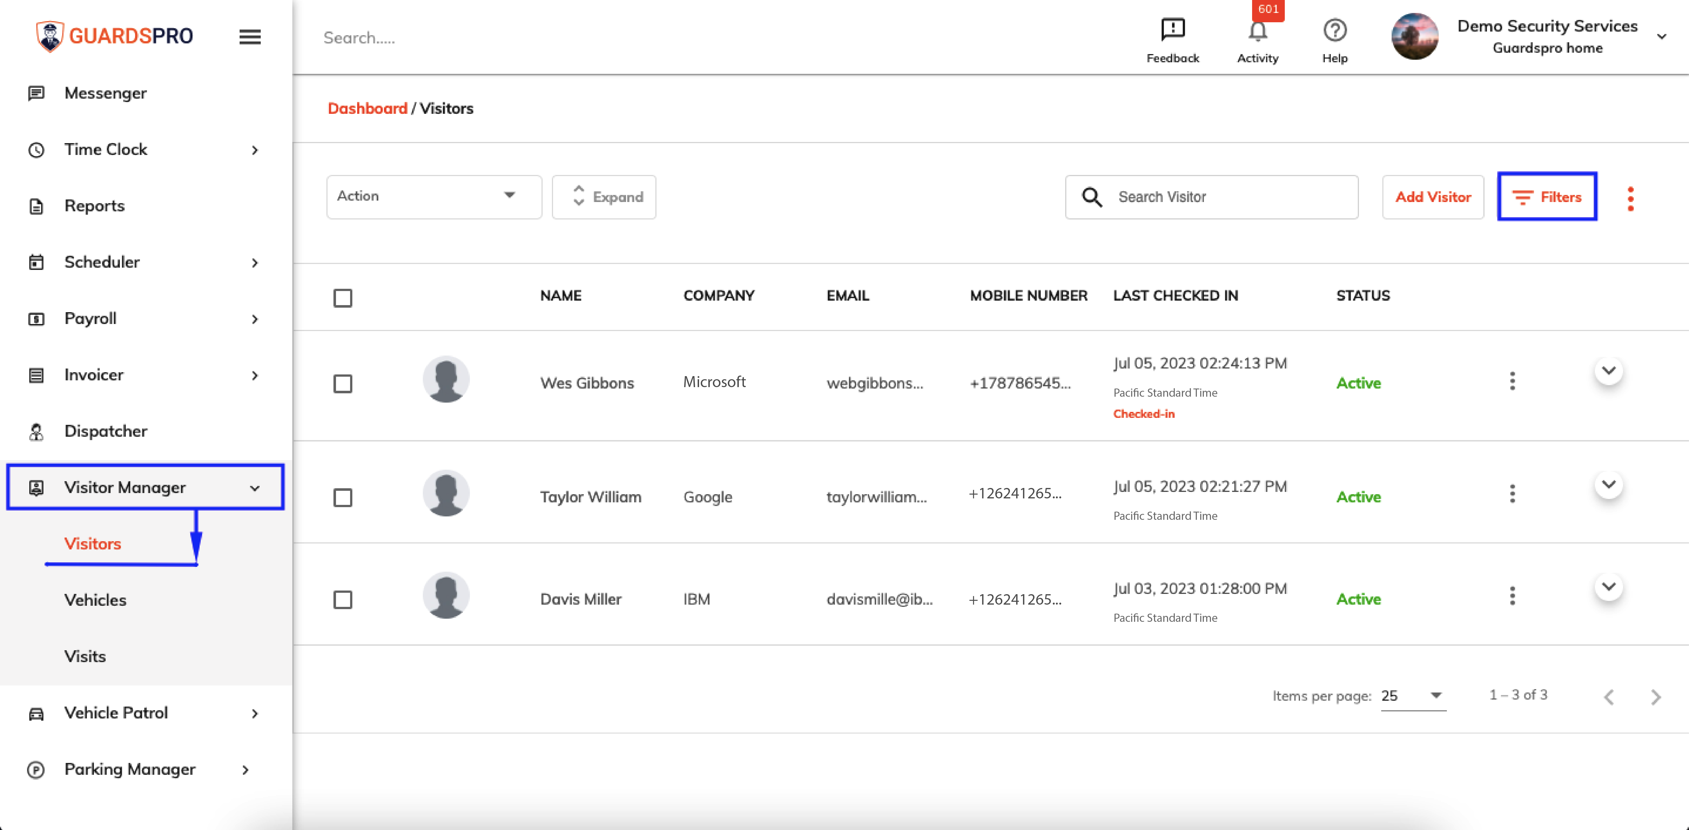The height and width of the screenshot is (830, 1689).
Task: Click the Visitor Manager icon
Action: tap(36, 487)
